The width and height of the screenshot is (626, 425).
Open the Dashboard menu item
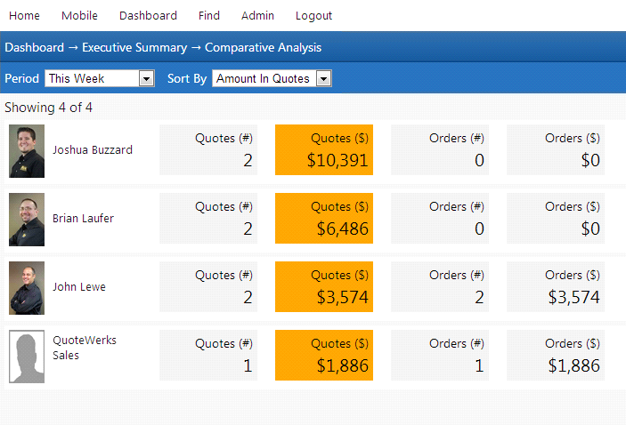pos(148,16)
